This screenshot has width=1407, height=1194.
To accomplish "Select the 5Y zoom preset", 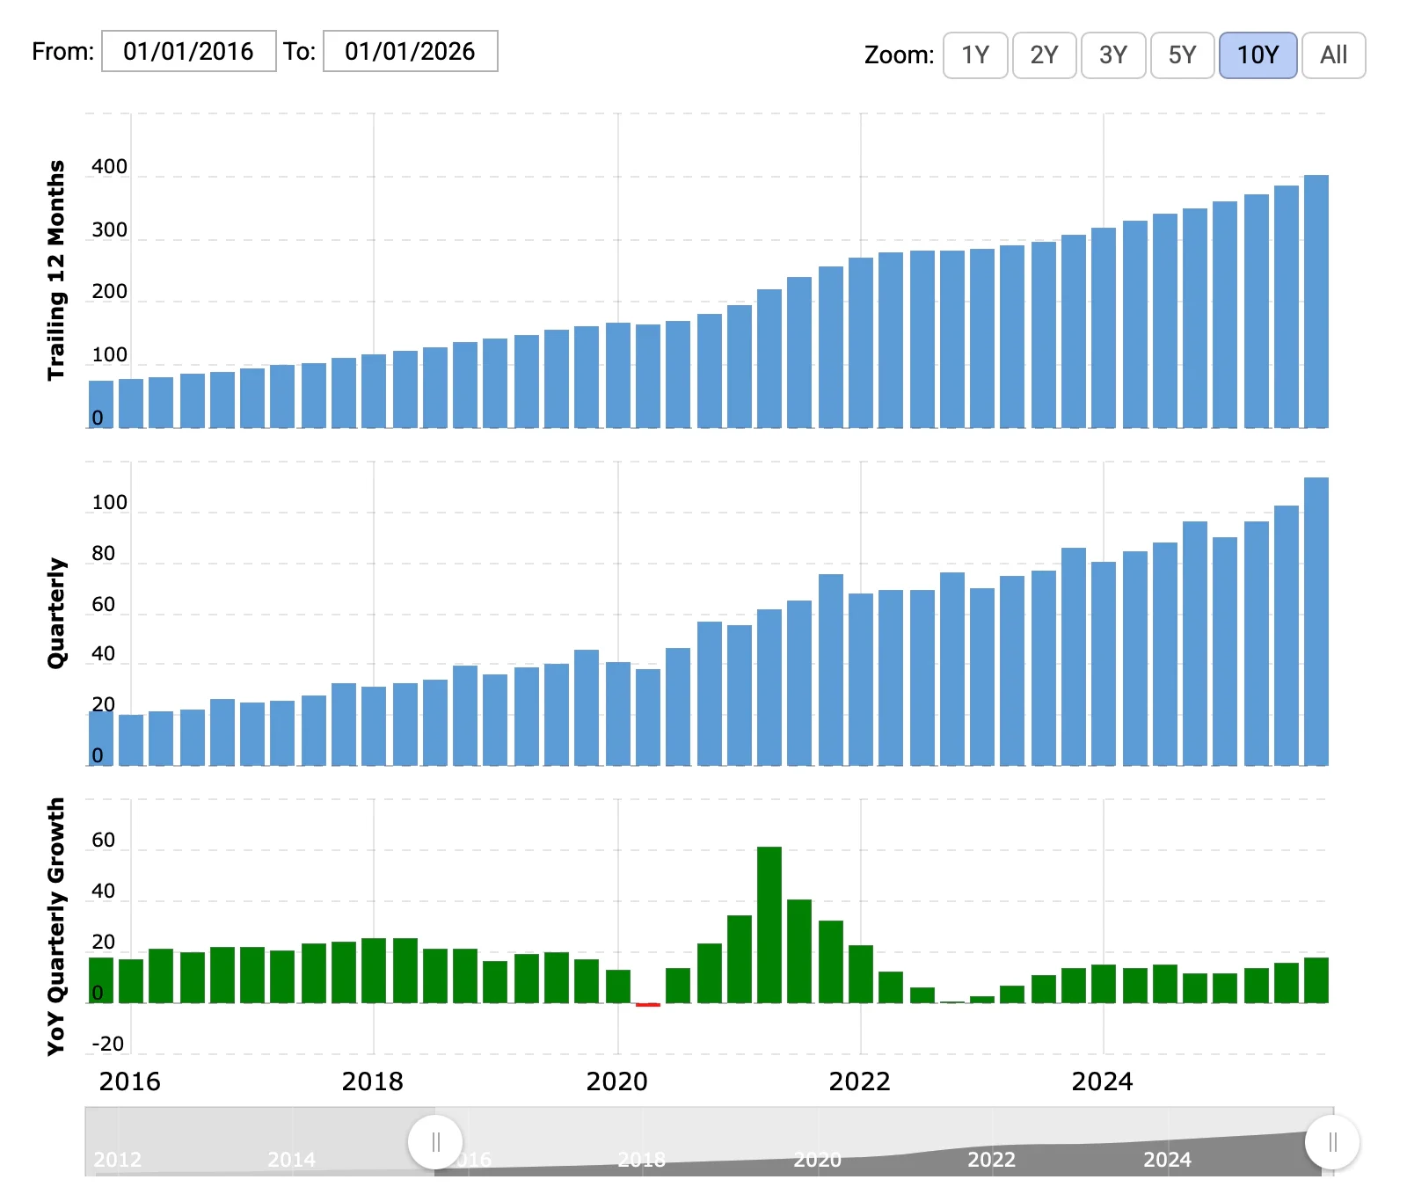I will point(1181,55).
